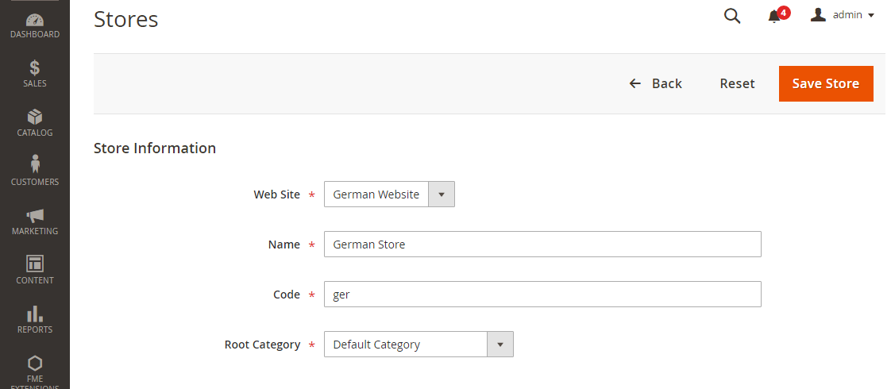Click the Back button
891x389 pixels.
point(656,83)
